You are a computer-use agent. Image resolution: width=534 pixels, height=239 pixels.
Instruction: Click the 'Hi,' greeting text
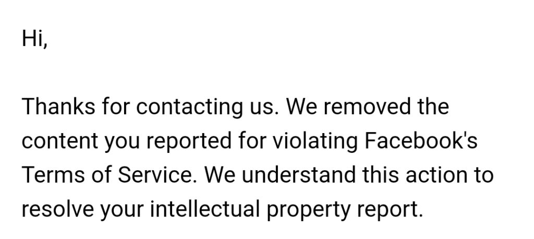click(34, 39)
